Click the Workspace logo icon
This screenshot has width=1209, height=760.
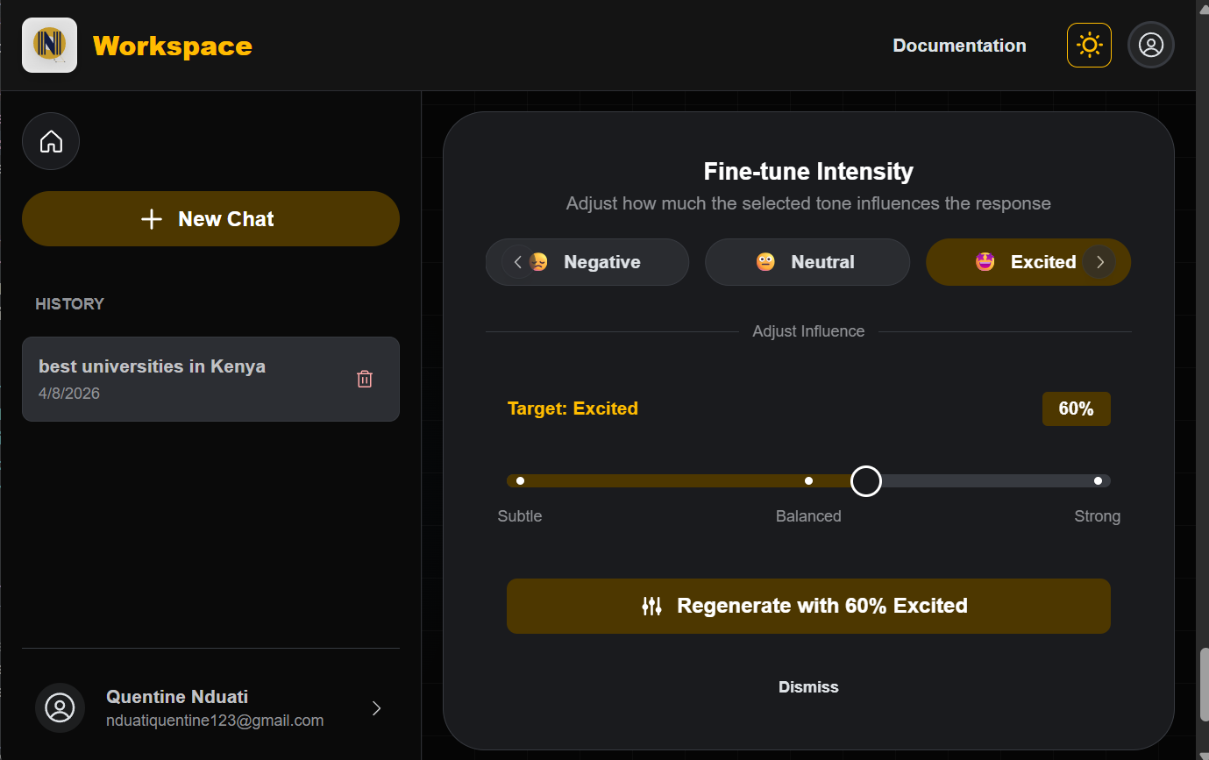49,45
